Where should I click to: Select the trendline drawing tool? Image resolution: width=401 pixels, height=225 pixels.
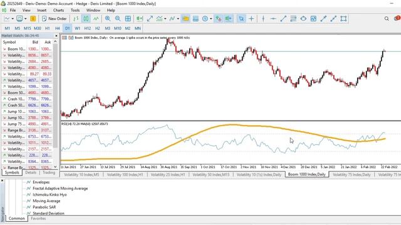point(283,19)
